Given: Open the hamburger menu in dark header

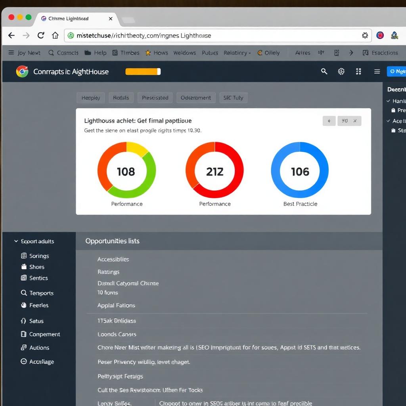Looking at the screenshot, I should 377,71.
